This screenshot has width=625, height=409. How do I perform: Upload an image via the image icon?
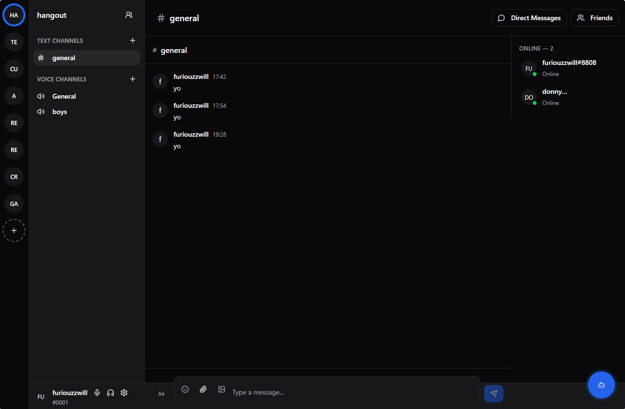click(x=222, y=389)
